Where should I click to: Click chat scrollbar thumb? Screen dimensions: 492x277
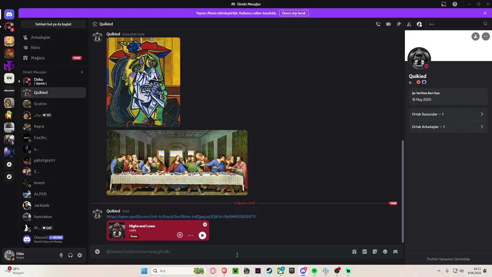pos(403,191)
